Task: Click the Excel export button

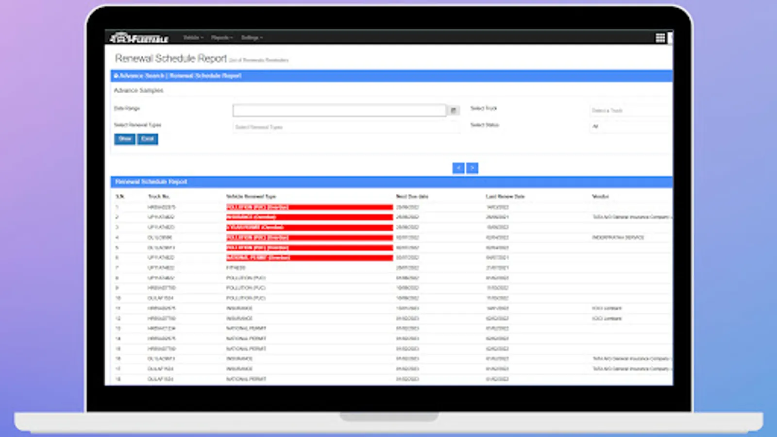Action: pyautogui.click(x=148, y=139)
